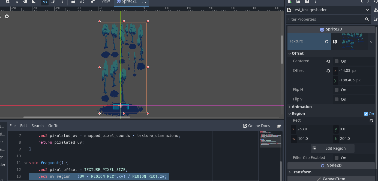Select the Ruler measuring tool
Image resolution: width=378 pixels, height=181 pixels.
pyautogui.click(x=34, y=1)
